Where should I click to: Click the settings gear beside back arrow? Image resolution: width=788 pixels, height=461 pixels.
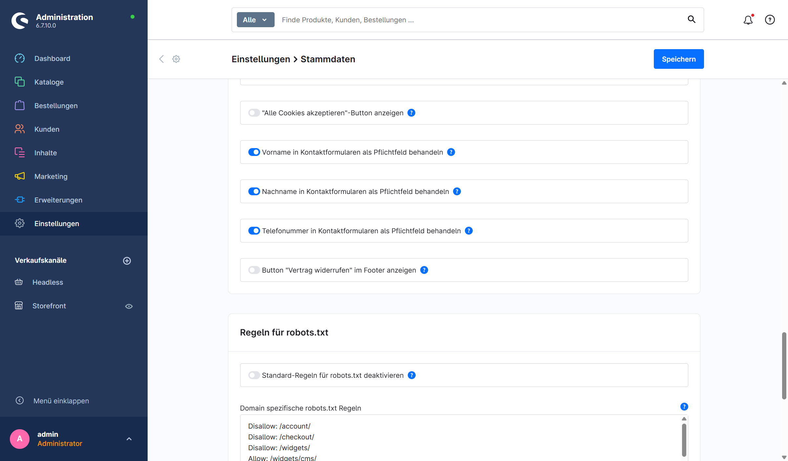click(176, 59)
